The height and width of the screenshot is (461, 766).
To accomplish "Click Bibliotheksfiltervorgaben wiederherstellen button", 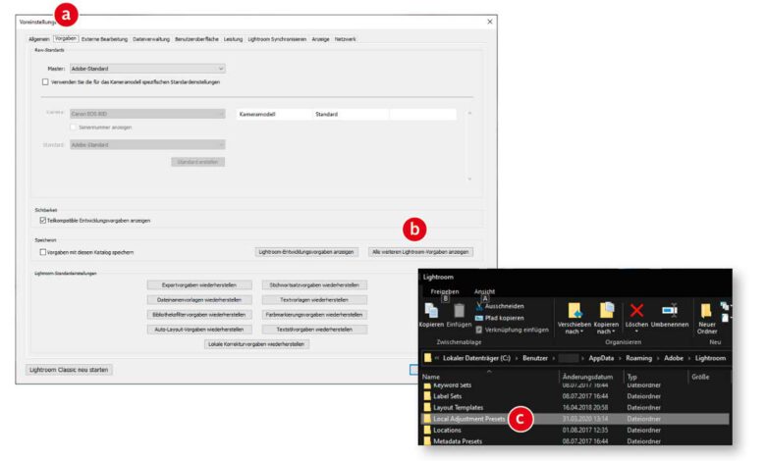I will pos(199,315).
